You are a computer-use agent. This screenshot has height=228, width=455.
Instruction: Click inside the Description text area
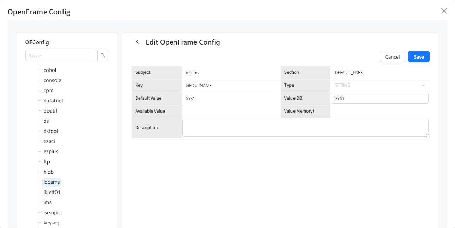[x=305, y=128]
